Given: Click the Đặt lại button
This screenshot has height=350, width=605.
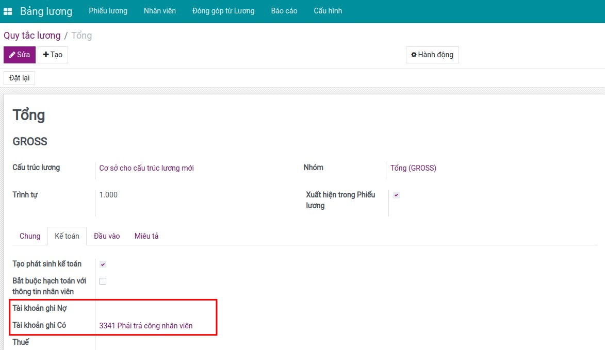Looking at the screenshot, I should pos(19,78).
